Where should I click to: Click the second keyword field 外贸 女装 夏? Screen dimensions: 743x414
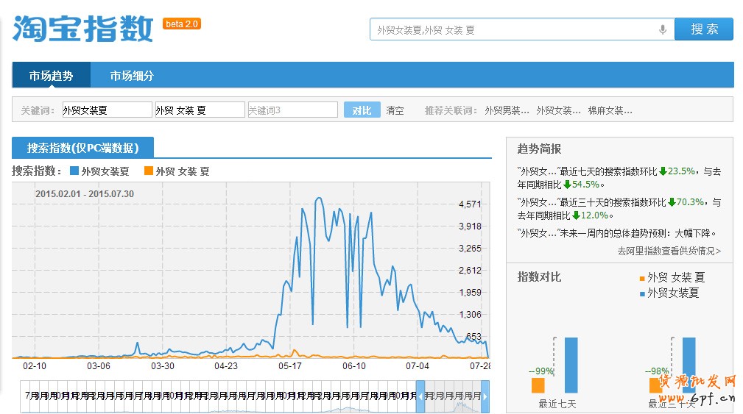point(200,110)
